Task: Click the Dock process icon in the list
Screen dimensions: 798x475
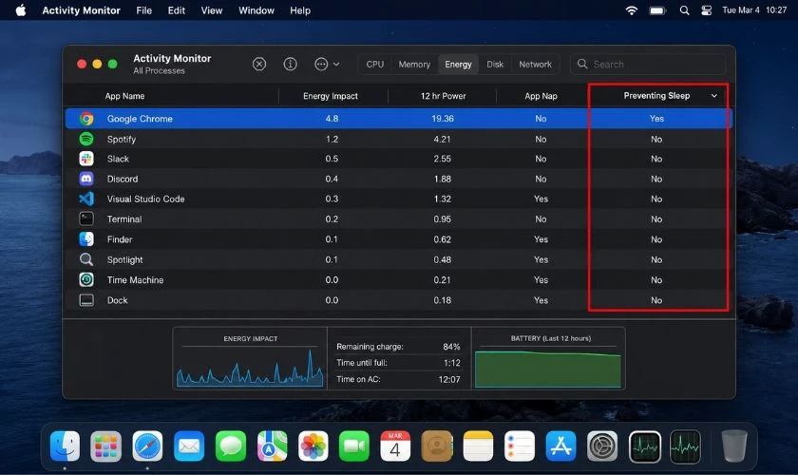Action: pyautogui.click(x=86, y=300)
